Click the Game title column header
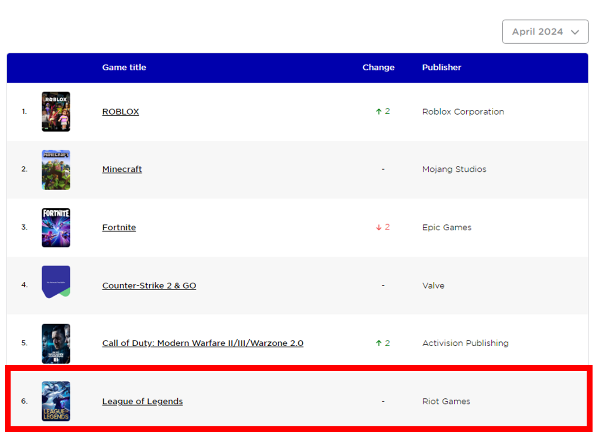Screen dimensions: 597x432 pyautogui.click(x=124, y=67)
